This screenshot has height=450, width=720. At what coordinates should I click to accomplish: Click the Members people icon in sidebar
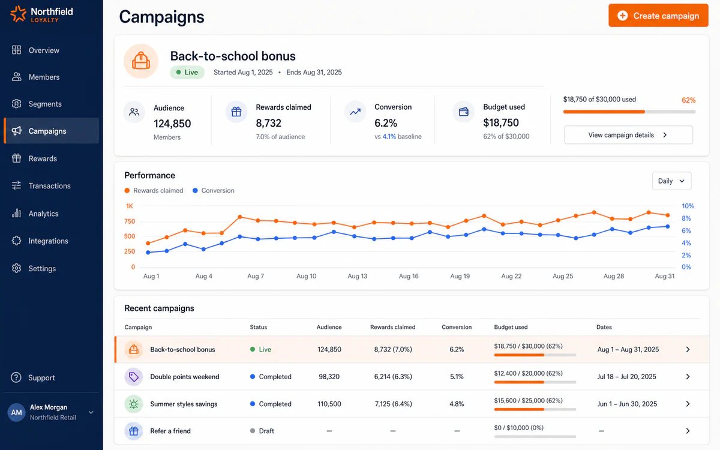(17, 77)
